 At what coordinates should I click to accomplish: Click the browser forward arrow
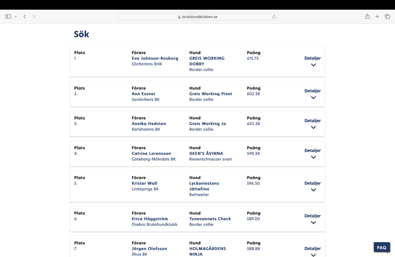pos(34,17)
